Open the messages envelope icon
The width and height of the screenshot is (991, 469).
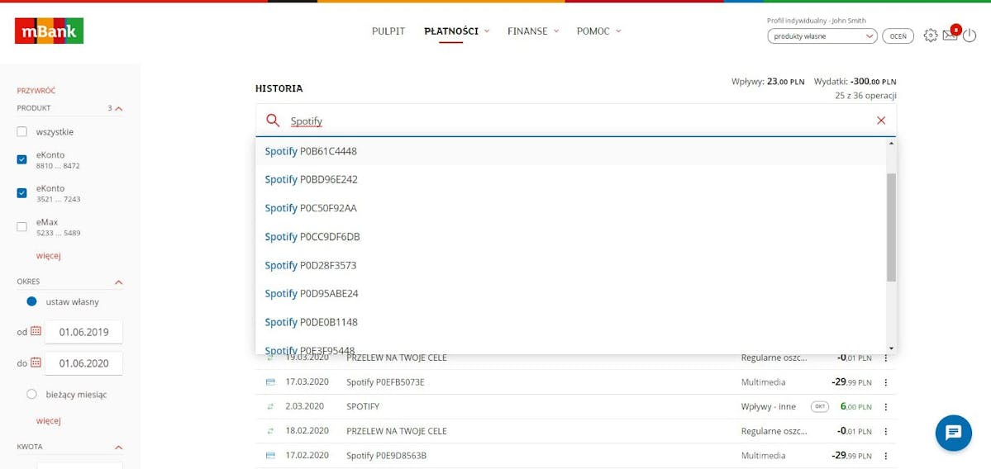pyautogui.click(x=950, y=36)
